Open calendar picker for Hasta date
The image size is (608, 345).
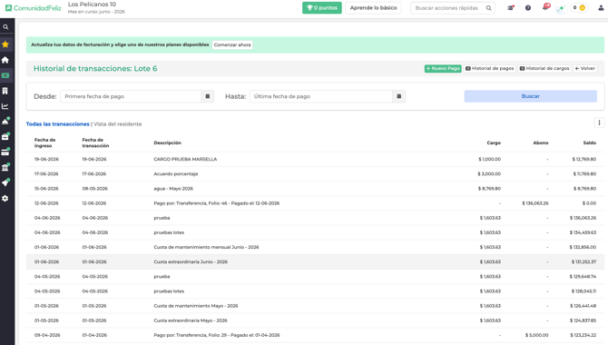(x=399, y=96)
